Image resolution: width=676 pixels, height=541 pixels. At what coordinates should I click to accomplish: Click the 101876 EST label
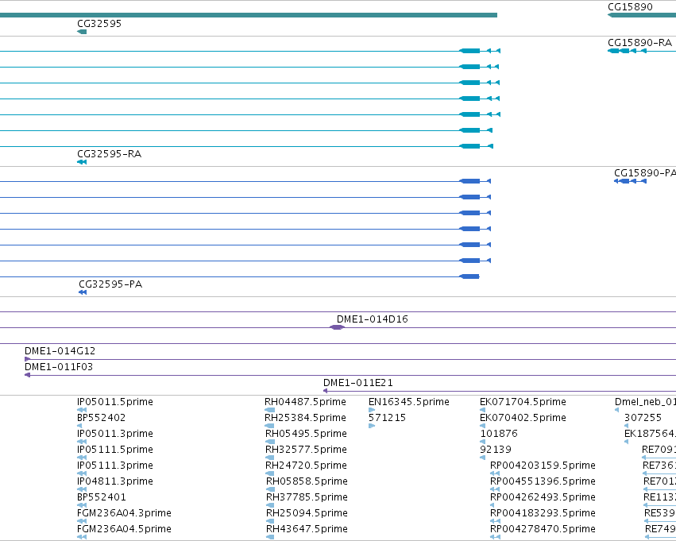click(499, 434)
